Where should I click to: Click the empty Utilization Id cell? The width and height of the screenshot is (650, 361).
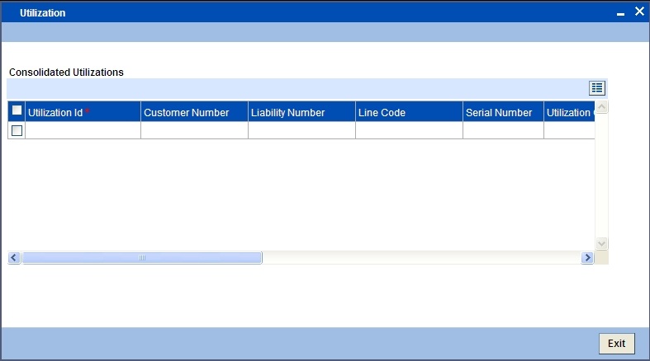83,130
